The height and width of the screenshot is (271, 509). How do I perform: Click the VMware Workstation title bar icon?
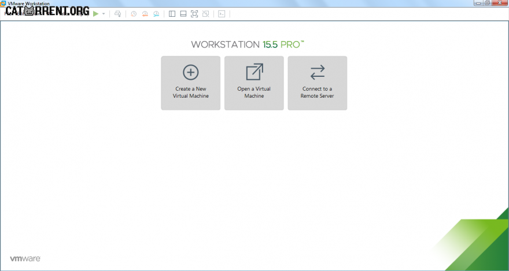[x=3, y=3]
